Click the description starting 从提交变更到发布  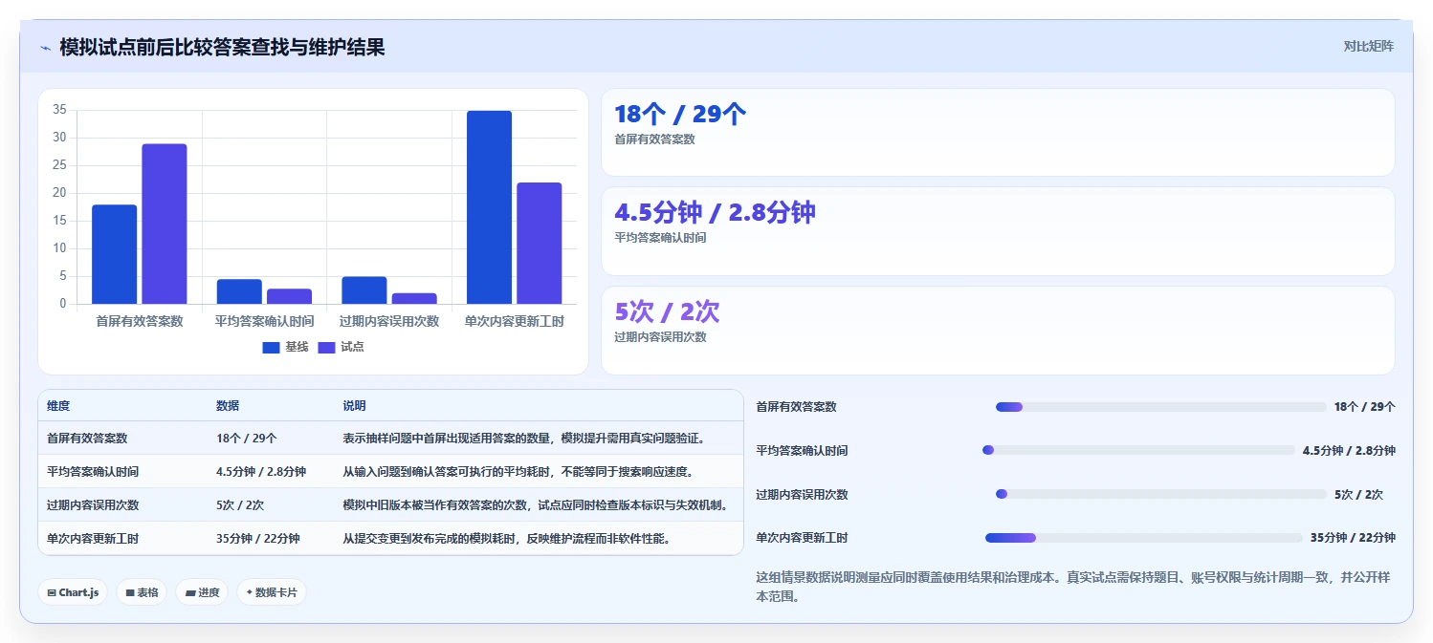[x=506, y=539]
